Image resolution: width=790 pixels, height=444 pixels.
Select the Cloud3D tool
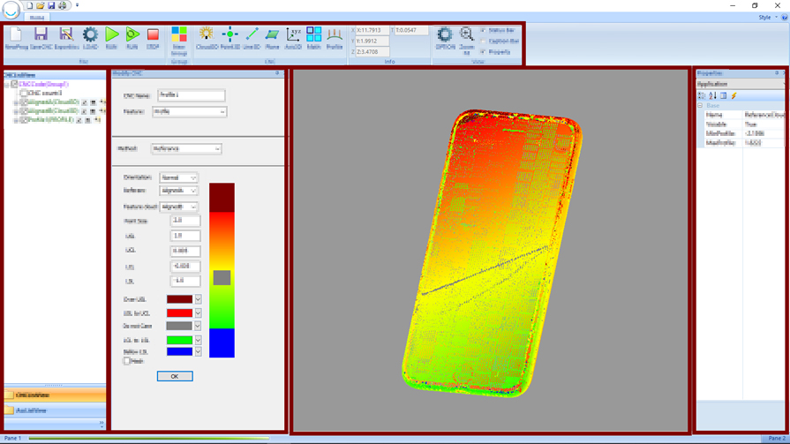[207, 36]
